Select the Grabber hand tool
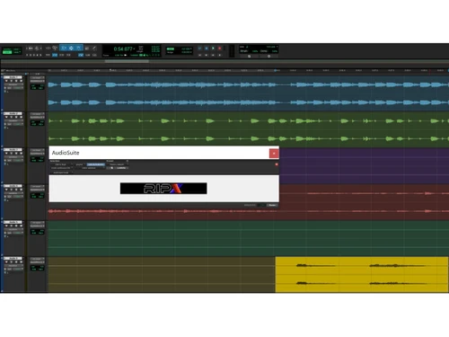 [78, 48]
